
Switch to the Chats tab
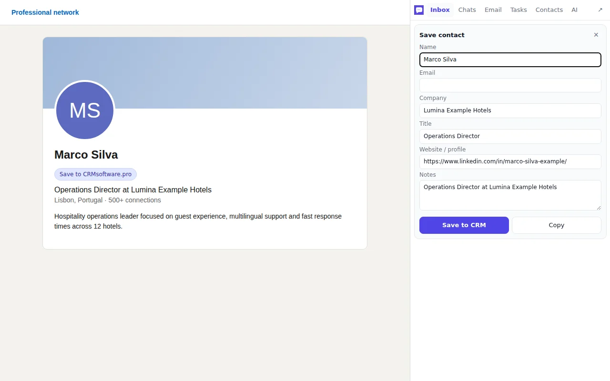pyautogui.click(x=467, y=10)
